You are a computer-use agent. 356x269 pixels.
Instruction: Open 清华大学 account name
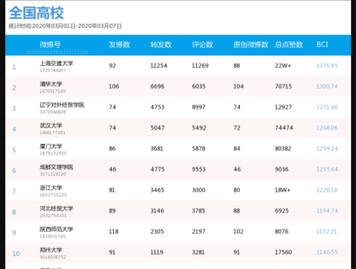[51, 84]
